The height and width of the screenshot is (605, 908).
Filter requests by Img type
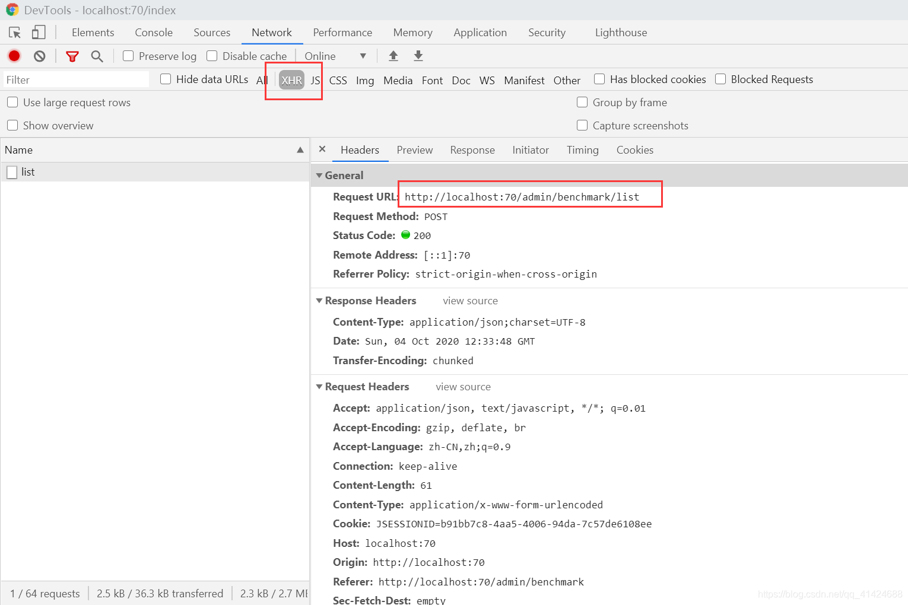coord(365,80)
